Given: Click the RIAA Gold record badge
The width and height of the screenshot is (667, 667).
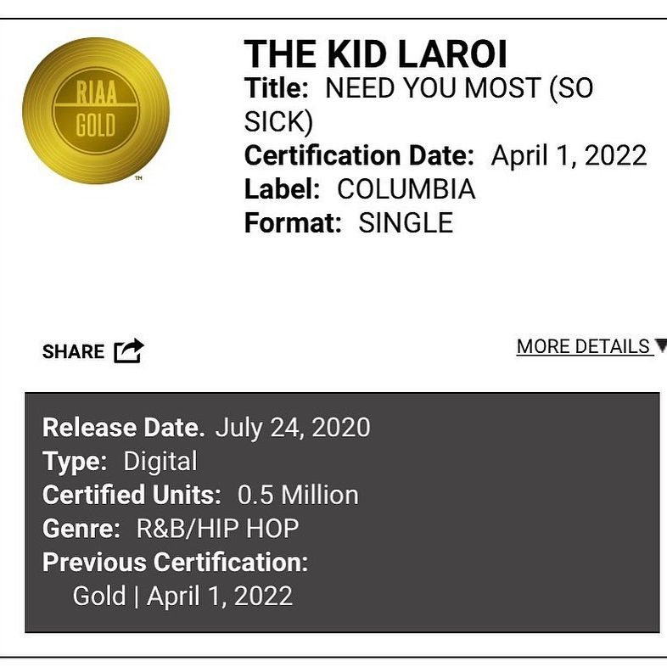Looking at the screenshot, I should click(96, 110).
